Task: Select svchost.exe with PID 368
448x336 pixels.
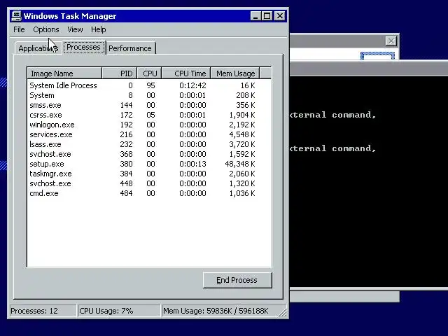Action: tap(142, 154)
